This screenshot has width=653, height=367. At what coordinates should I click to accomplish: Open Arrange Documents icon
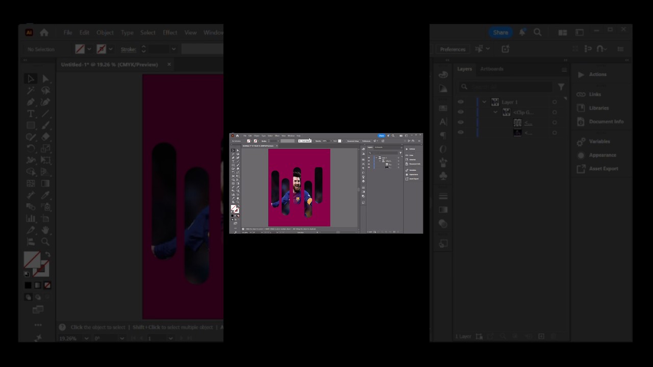(563, 33)
